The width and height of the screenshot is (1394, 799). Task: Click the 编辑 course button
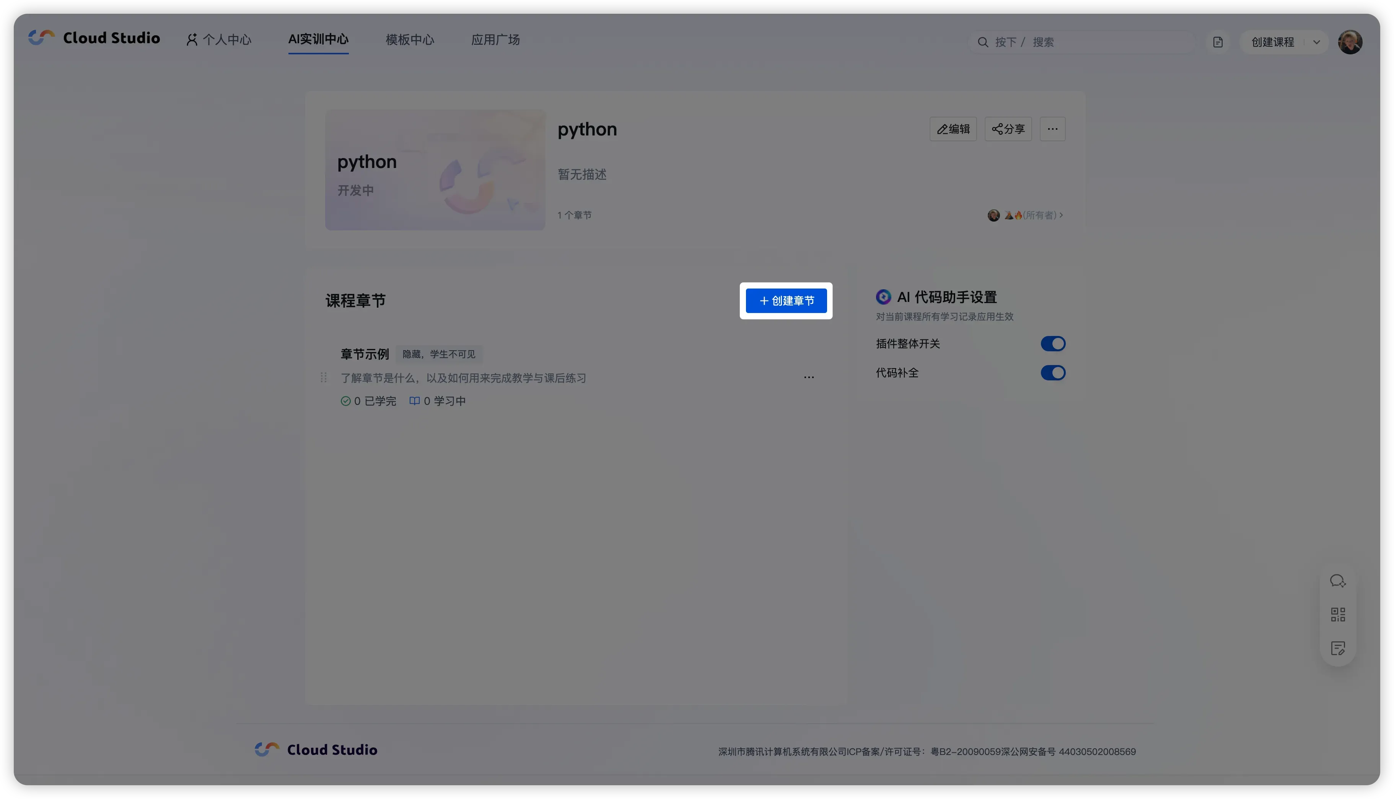click(x=953, y=129)
